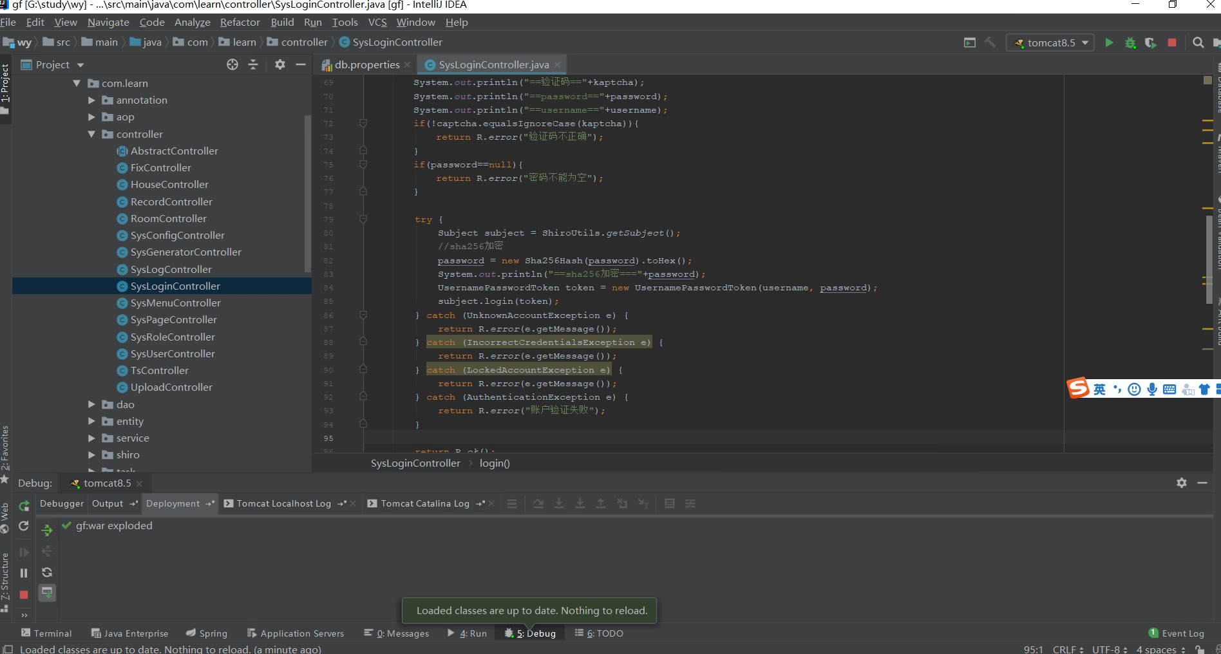This screenshot has width=1221, height=654.
Task: Toggle tool window quick access in status bar corner
Action: (x=8, y=649)
